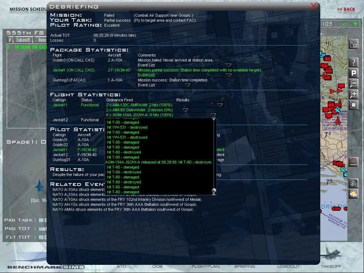
Task: Select flight Jackal1 (ON CALL CAS)
Action: (x=73, y=70)
